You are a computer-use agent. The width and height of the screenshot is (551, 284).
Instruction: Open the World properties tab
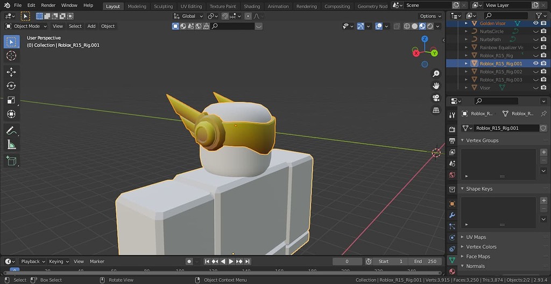coord(452,175)
